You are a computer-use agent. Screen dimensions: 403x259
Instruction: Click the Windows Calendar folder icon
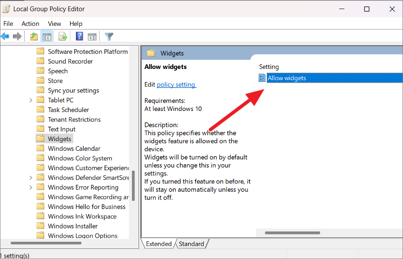click(41, 148)
